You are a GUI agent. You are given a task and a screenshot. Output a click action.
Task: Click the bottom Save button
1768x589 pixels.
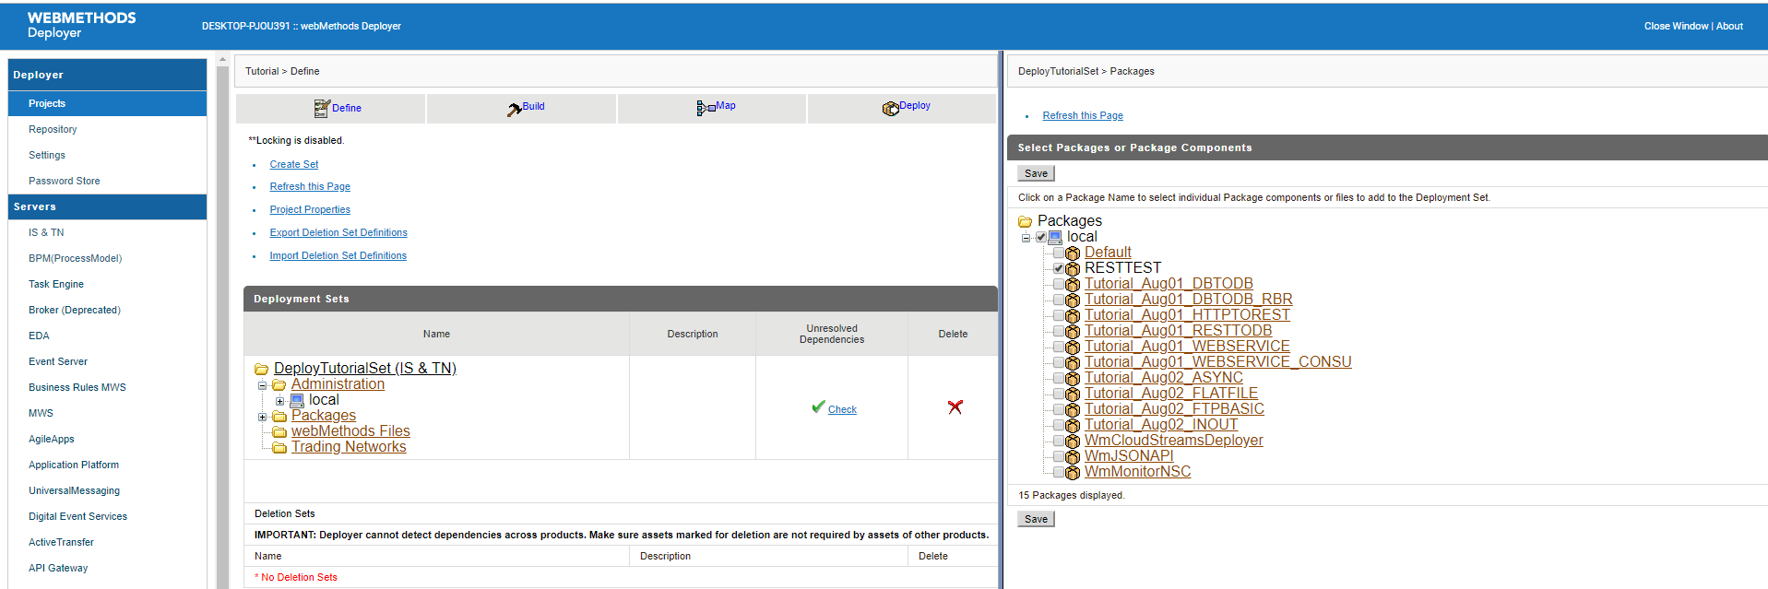1036,519
